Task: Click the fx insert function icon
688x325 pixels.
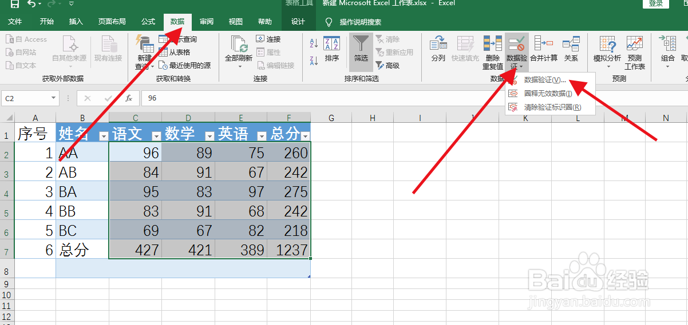Action: [129, 98]
